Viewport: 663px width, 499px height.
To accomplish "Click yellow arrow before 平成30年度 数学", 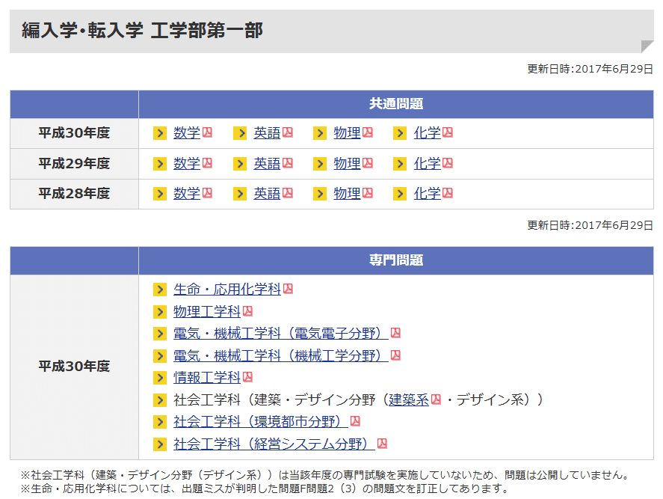I will pyautogui.click(x=160, y=133).
